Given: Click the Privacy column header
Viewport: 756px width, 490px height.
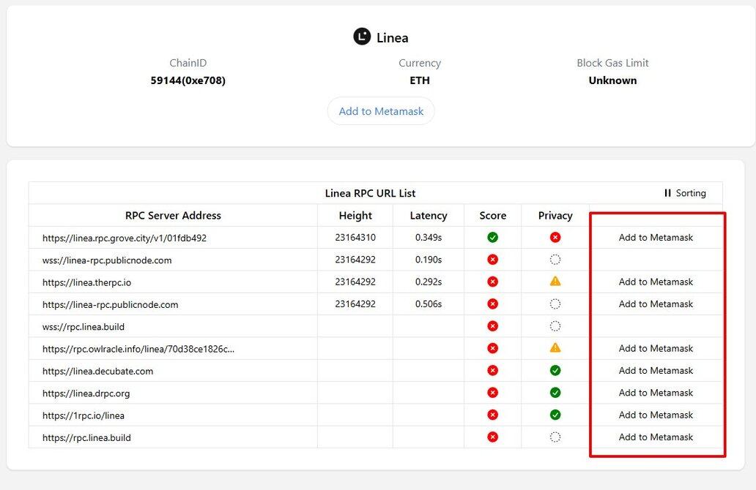Looking at the screenshot, I should [x=555, y=215].
